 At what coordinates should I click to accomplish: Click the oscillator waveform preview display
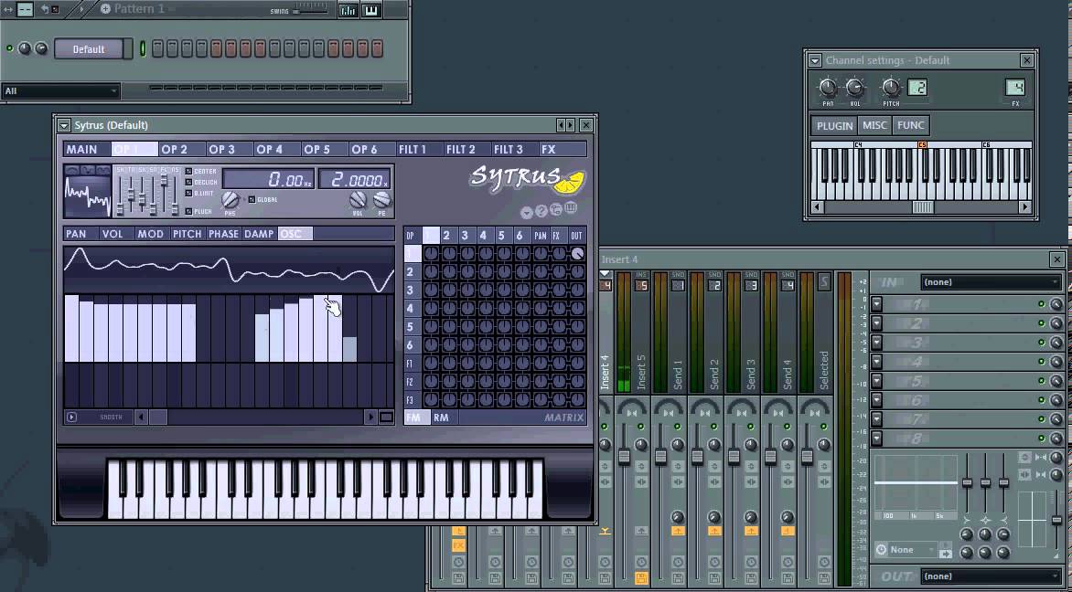pos(88,196)
